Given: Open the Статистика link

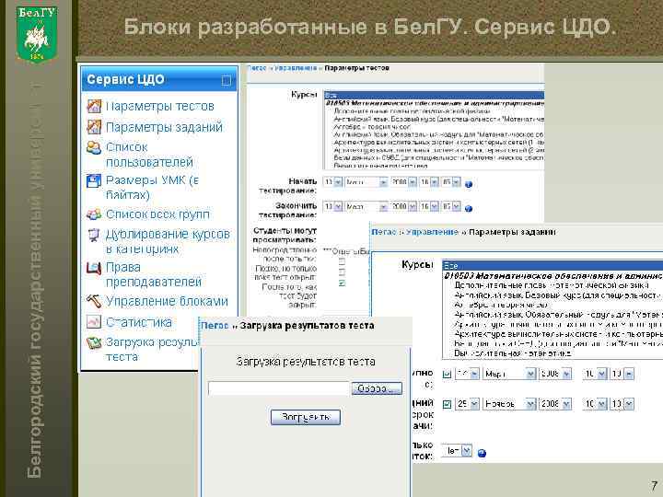Looking at the screenshot, I should (x=139, y=322).
